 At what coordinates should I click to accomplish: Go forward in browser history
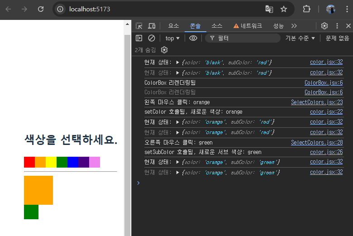(x=24, y=9)
